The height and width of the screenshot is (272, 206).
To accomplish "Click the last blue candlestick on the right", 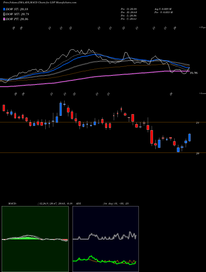I will (x=190, y=137).
